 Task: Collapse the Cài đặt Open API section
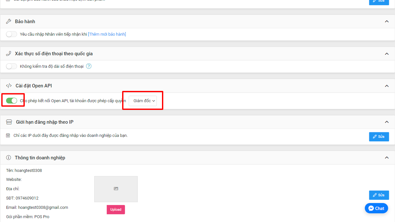(387, 86)
